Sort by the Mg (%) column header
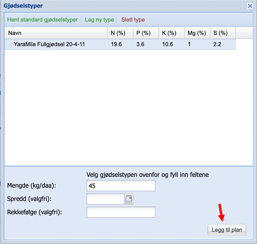The width and height of the screenshot is (257, 244). [197, 33]
